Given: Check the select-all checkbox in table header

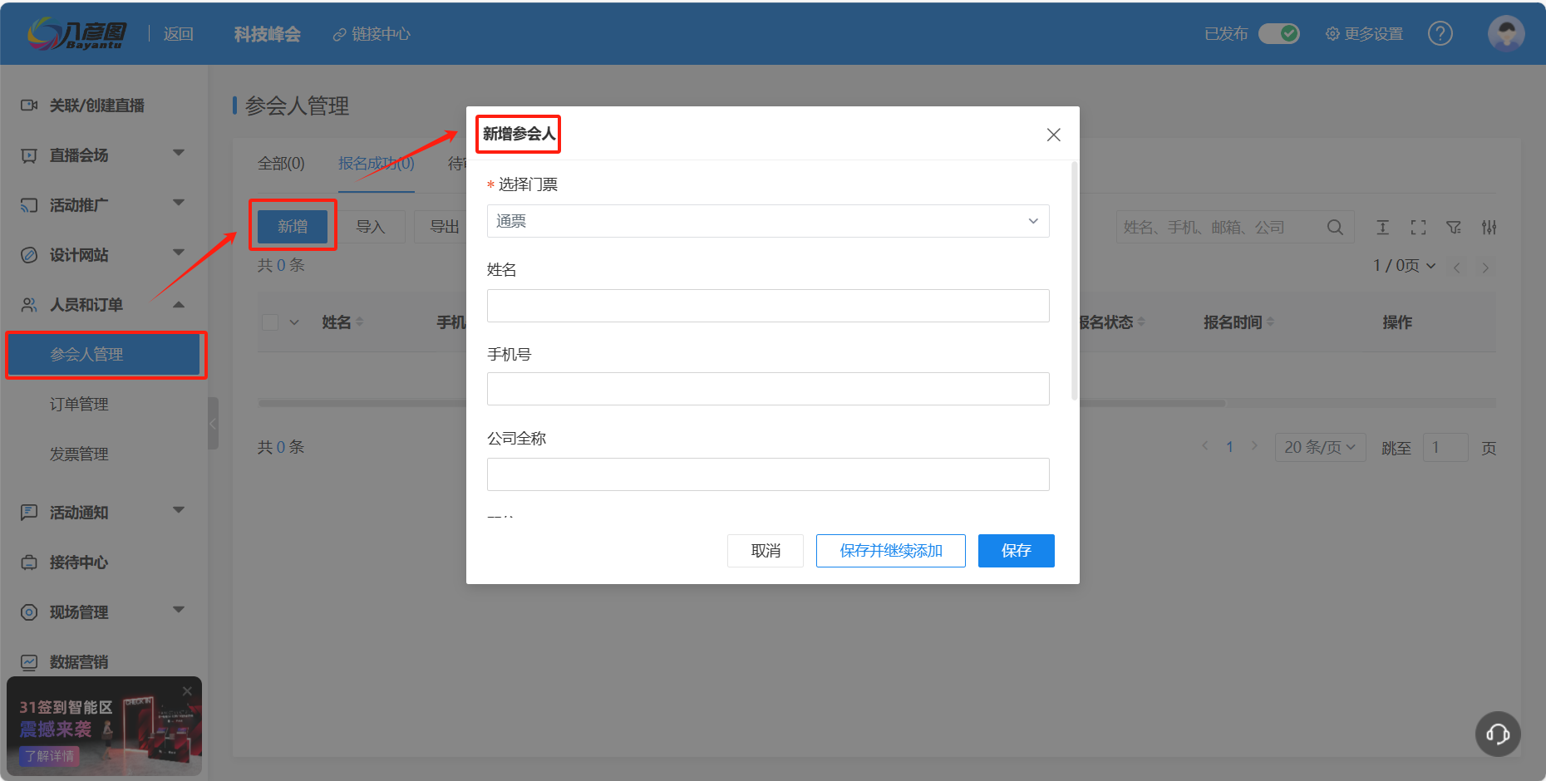Looking at the screenshot, I should pyautogui.click(x=270, y=322).
